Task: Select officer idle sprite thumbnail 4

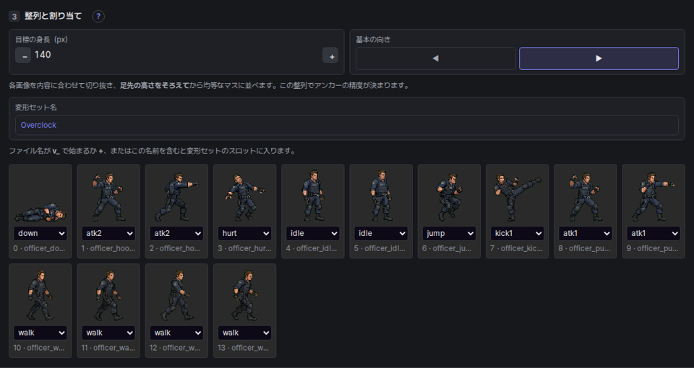Action: [x=313, y=196]
